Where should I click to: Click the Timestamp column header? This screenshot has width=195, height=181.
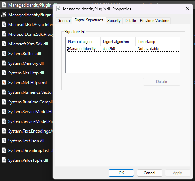tap(157, 42)
